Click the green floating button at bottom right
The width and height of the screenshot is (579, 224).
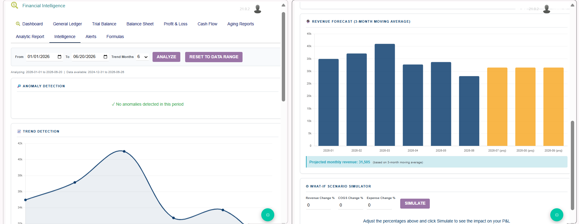coord(557,215)
